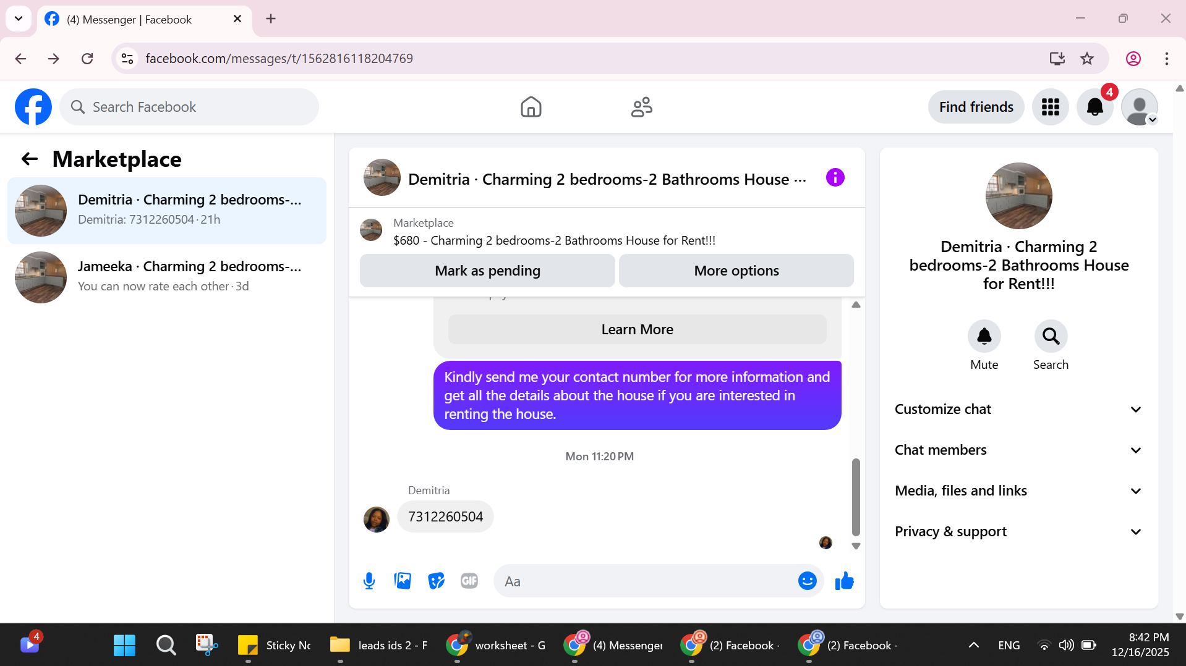The image size is (1186, 666).
Task: Click scroll up arrow in chat messages
Action: [856, 305]
